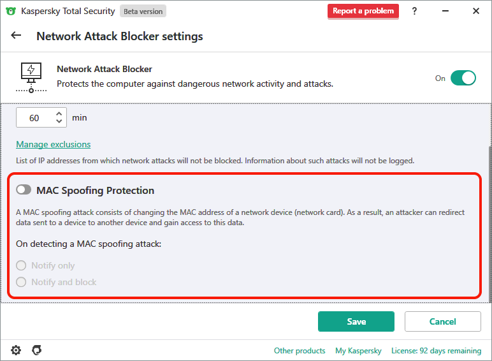Open the Other products link

click(x=300, y=351)
